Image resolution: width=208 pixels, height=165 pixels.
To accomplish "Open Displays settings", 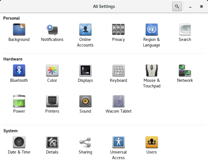I will click(x=85, y=71).
